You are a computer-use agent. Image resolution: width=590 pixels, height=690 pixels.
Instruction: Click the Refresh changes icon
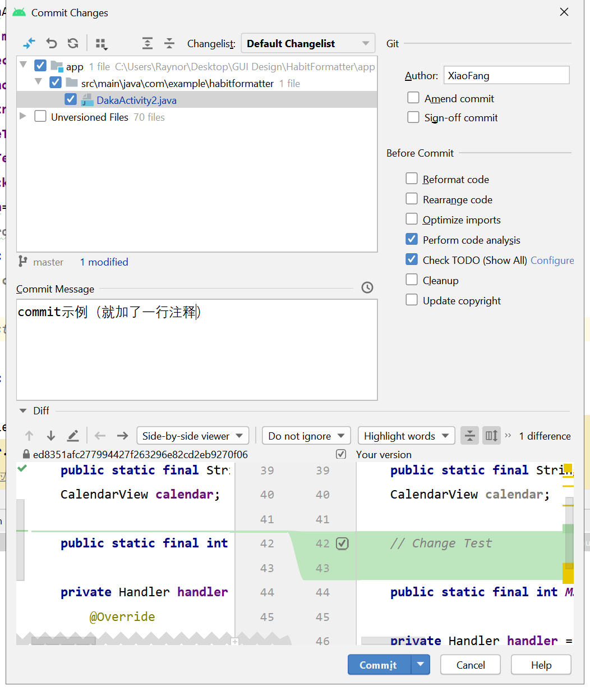[73, 43]
